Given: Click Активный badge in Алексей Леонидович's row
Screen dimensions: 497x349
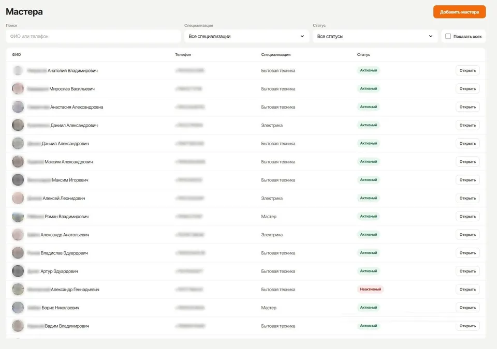Looking at the screenshot, I should pos(368,198).
